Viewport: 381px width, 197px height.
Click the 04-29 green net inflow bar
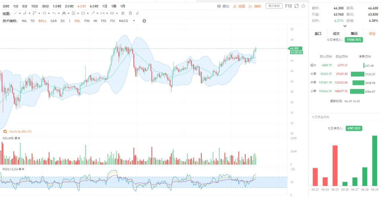375,161
